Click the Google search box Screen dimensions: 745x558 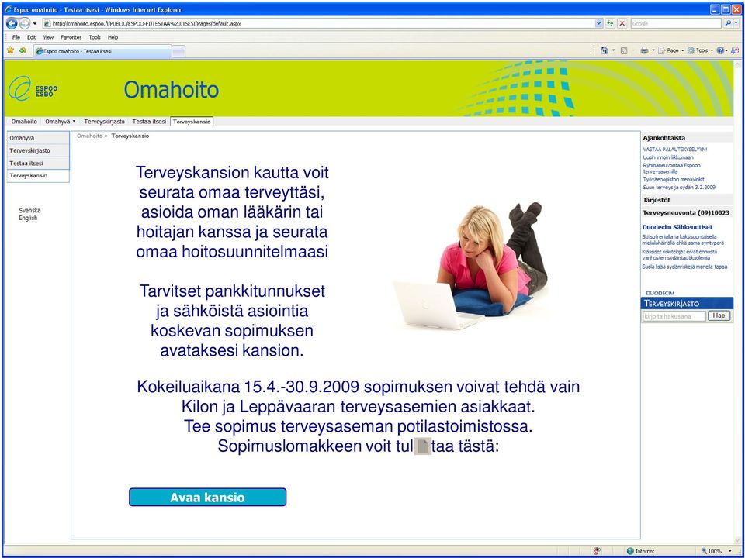pyautogui.click(x=675, y=23)
